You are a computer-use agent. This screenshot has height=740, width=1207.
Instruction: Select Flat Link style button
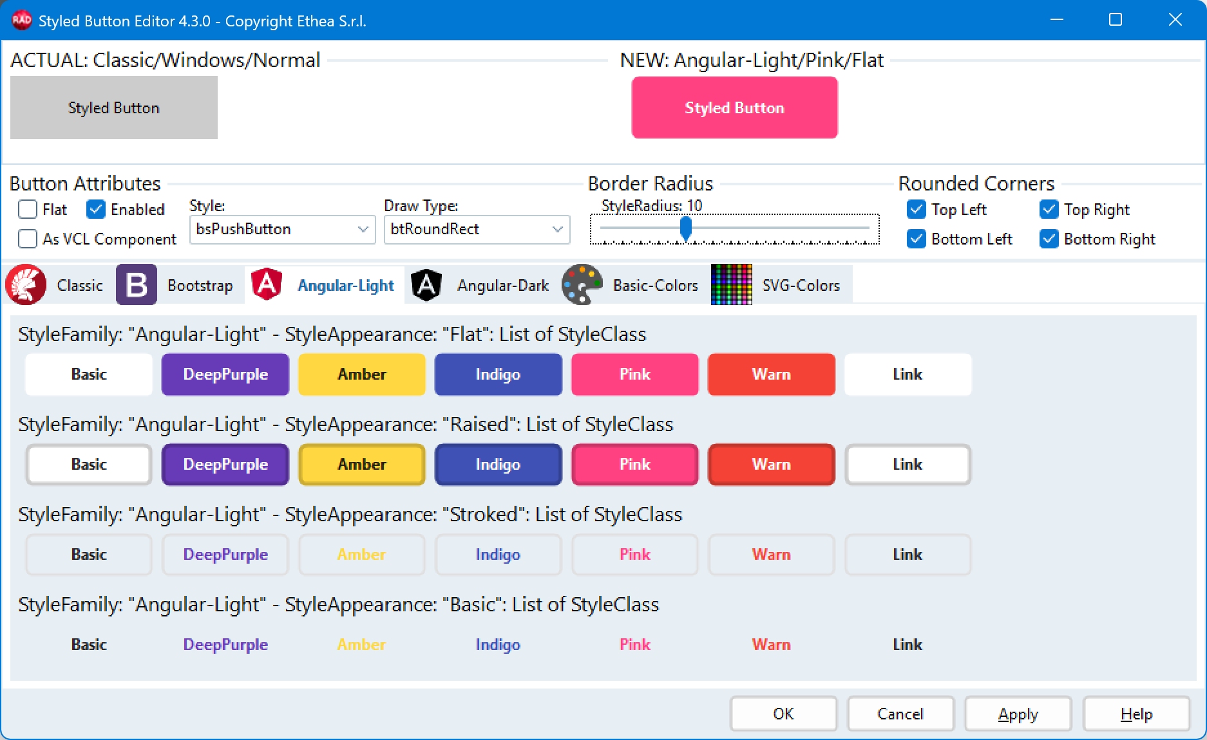pos(908,375)
